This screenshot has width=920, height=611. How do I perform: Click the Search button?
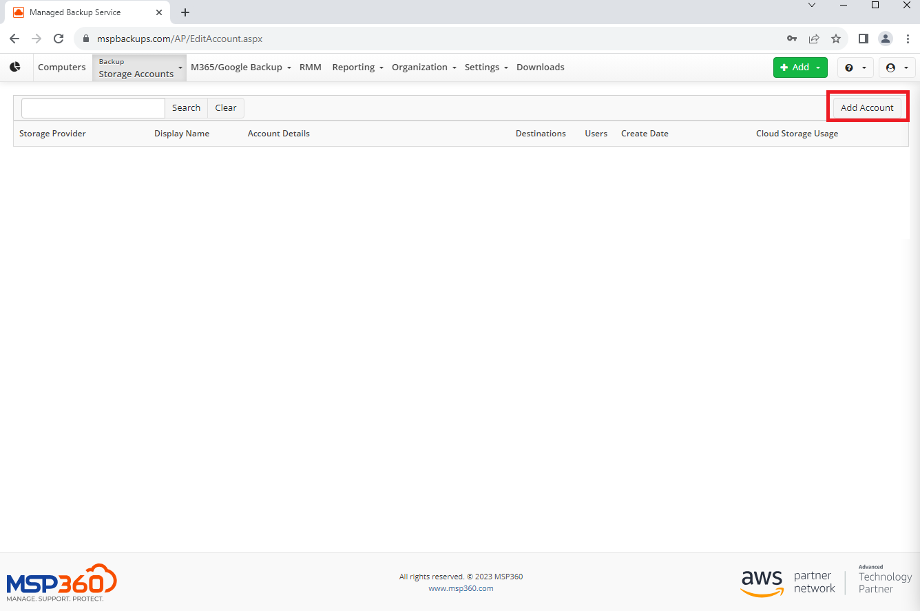click(186, 108)
